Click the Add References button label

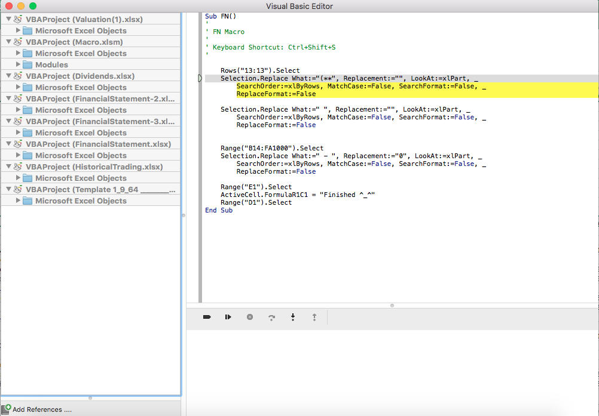click(x=42, y=409)
